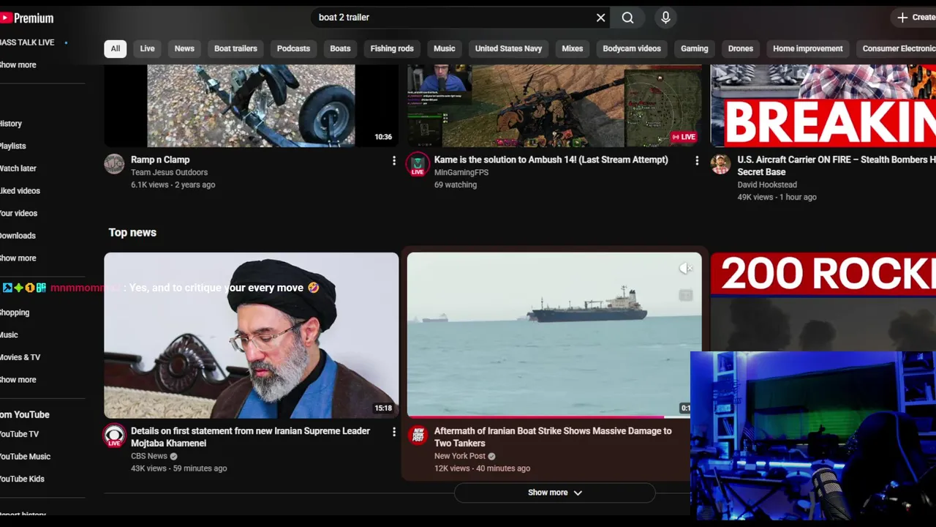This screenshot has width=936, height=527.
Task: Open U.S. Aircraft Carrier ON FIRE title
Action: [x=837, y=165]
